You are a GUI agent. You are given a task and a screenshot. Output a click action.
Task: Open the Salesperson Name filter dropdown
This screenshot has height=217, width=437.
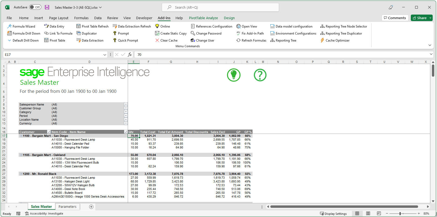click(126, 104)
